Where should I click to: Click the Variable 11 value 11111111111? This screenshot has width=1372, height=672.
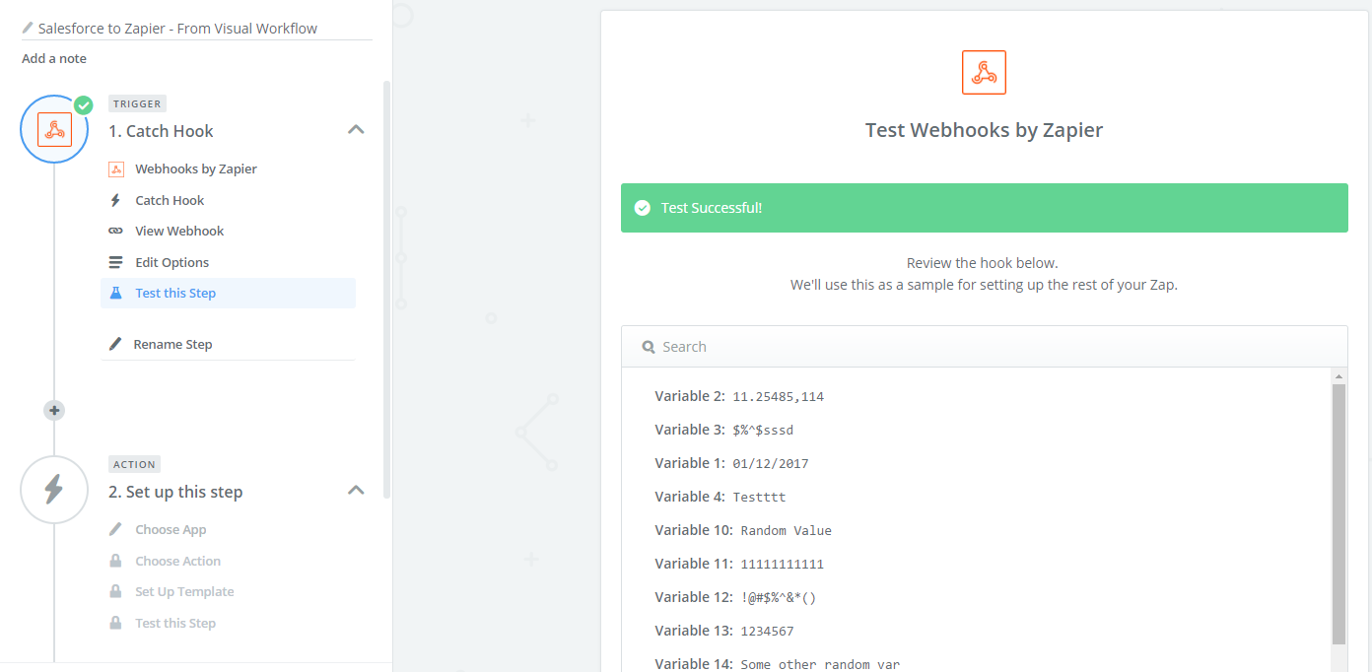click(x=782, y=564)
